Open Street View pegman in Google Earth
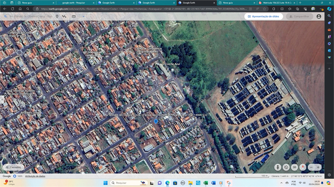The height and width of the screenshot is (187, 334). pyautogui.click(x=278, y=167)
